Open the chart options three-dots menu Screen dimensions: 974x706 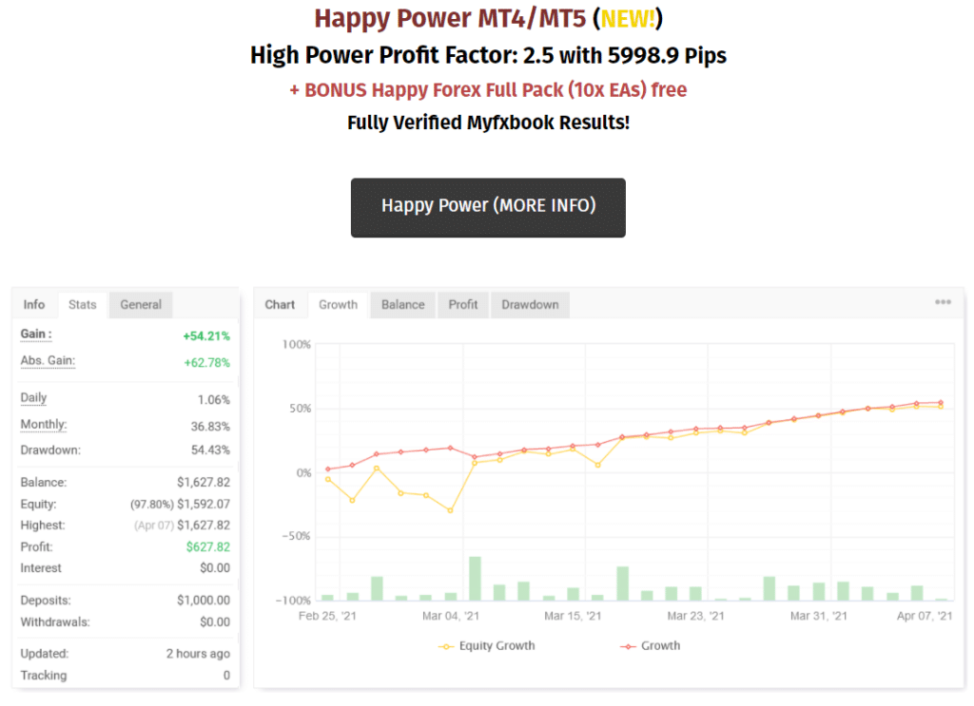pos(943,302)
